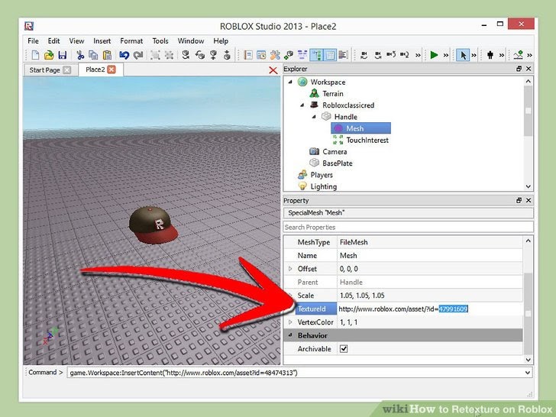
Task: Click the Search Properties field
Action: 408,227
